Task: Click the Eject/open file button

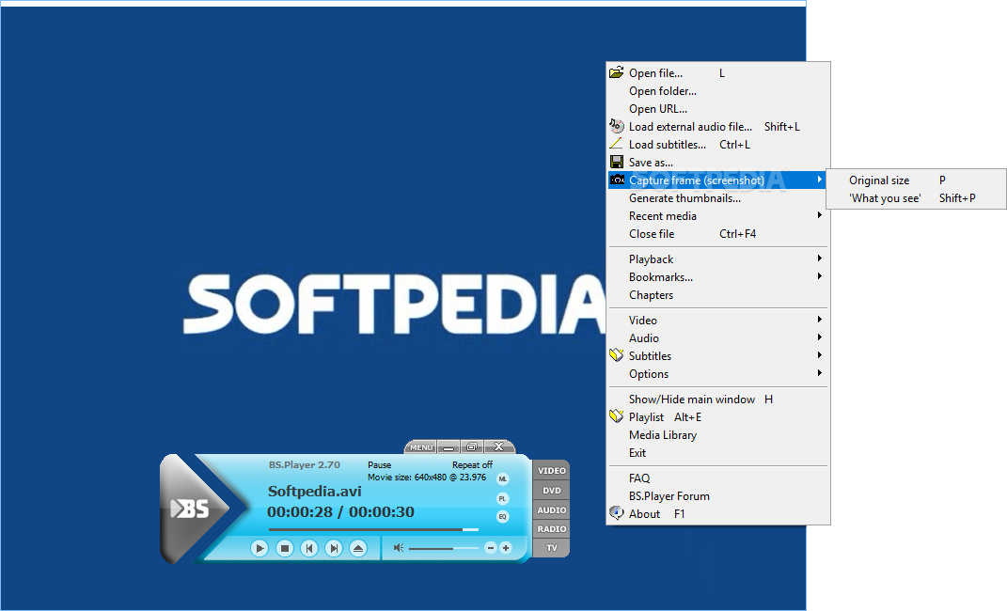Action: click(x=357, y=548)
